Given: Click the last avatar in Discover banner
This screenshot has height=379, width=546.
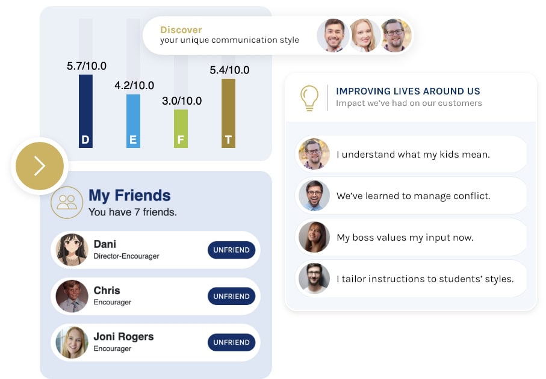Looking at the screenshot, I should [x=396, y=35].
